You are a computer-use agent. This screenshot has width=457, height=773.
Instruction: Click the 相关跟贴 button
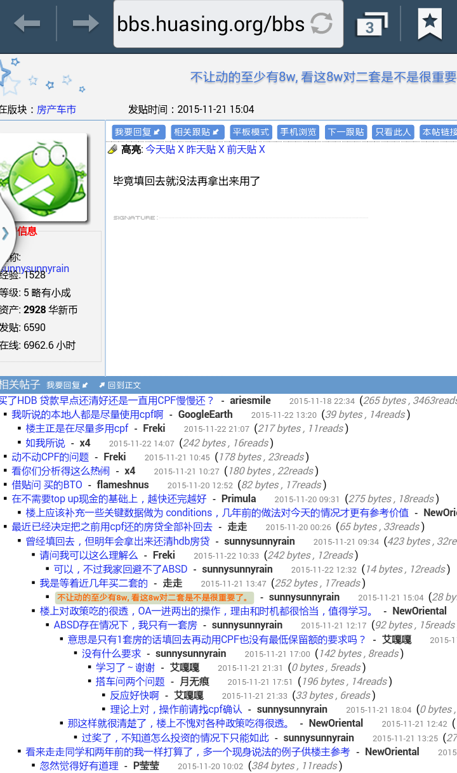[197, 132]
